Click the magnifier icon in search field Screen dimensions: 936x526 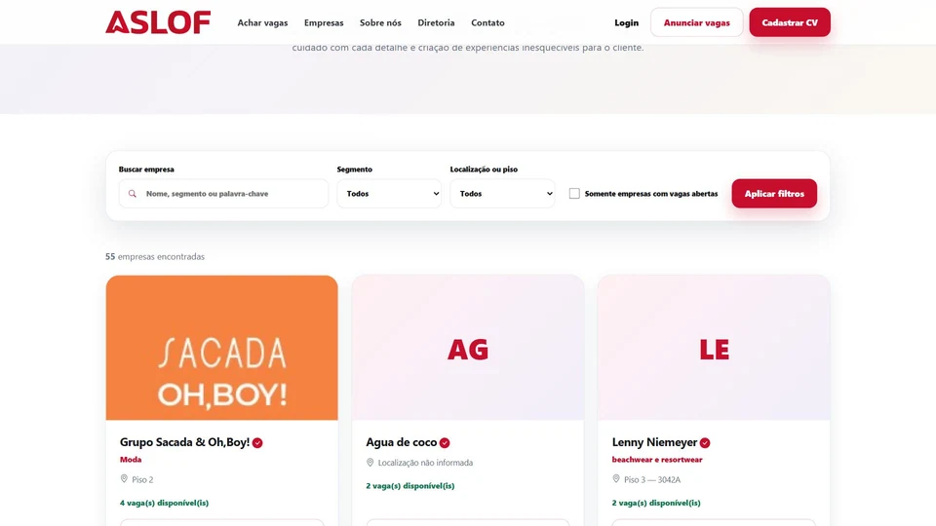pyautogui.click(x=133, y=194)
